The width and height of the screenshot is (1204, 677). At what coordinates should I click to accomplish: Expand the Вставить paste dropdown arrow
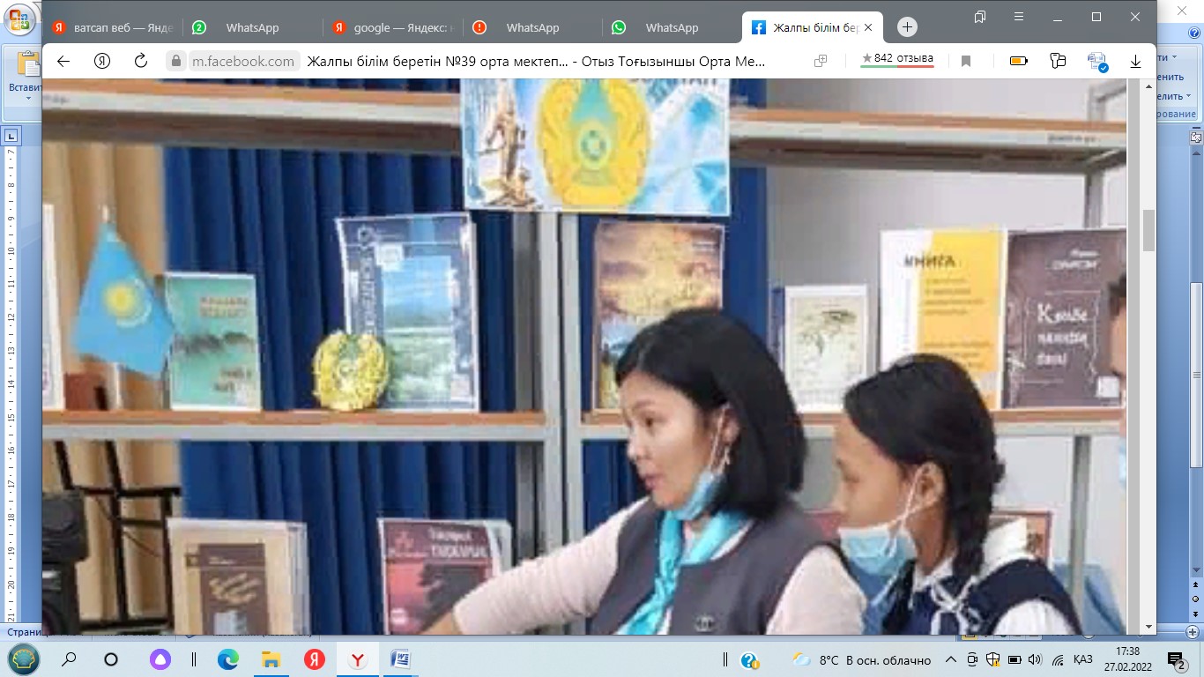[x=28, y=100]
